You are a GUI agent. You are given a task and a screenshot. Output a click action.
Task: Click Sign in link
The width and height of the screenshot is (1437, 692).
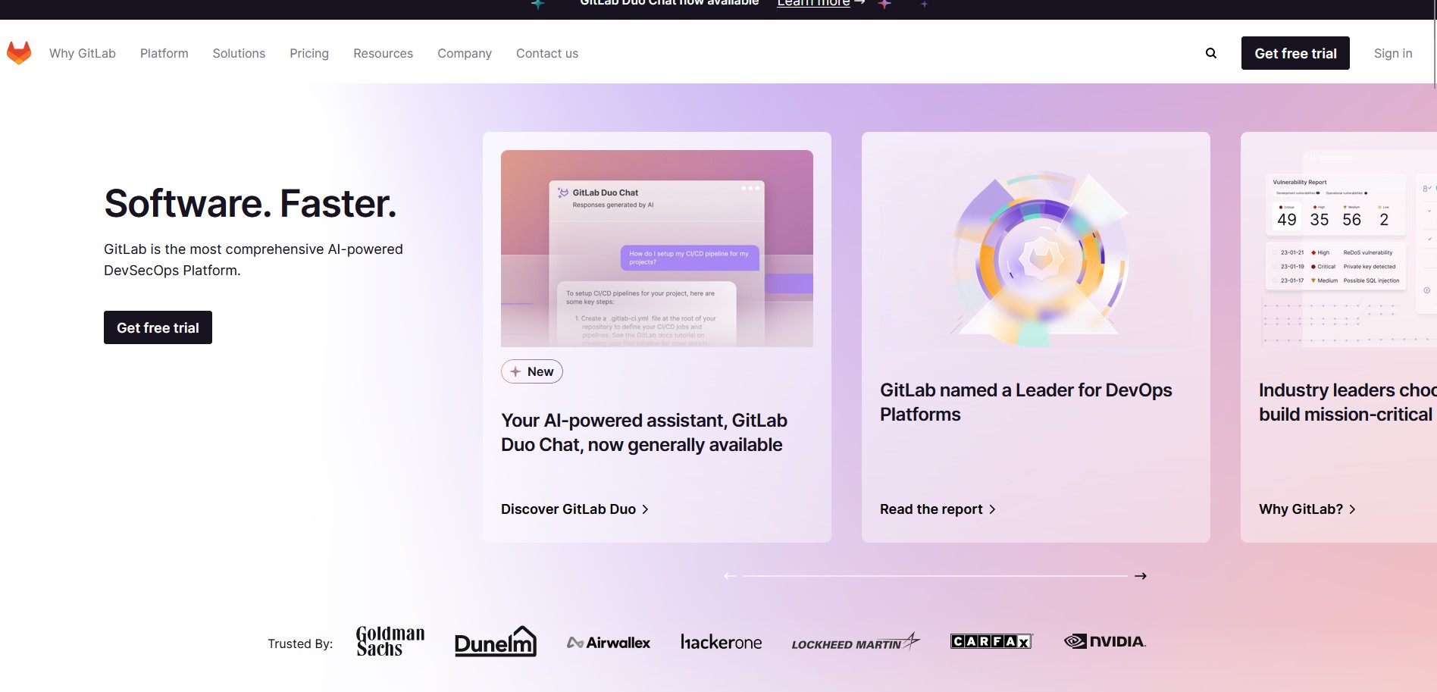[x=1393, y=53]
